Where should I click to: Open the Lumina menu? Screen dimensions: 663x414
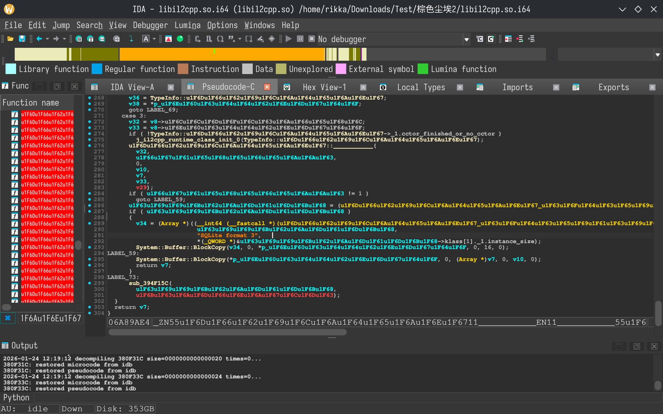coord(188,25)
